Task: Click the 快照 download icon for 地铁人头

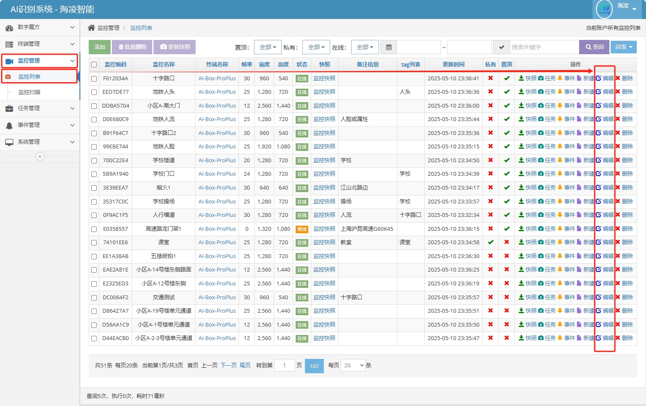Action: (x=521, y=92)
